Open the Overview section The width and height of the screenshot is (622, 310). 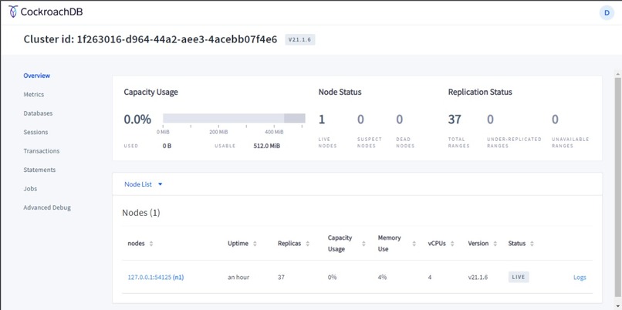[36, 76]
